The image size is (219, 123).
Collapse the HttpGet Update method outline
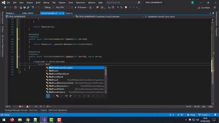18,39
